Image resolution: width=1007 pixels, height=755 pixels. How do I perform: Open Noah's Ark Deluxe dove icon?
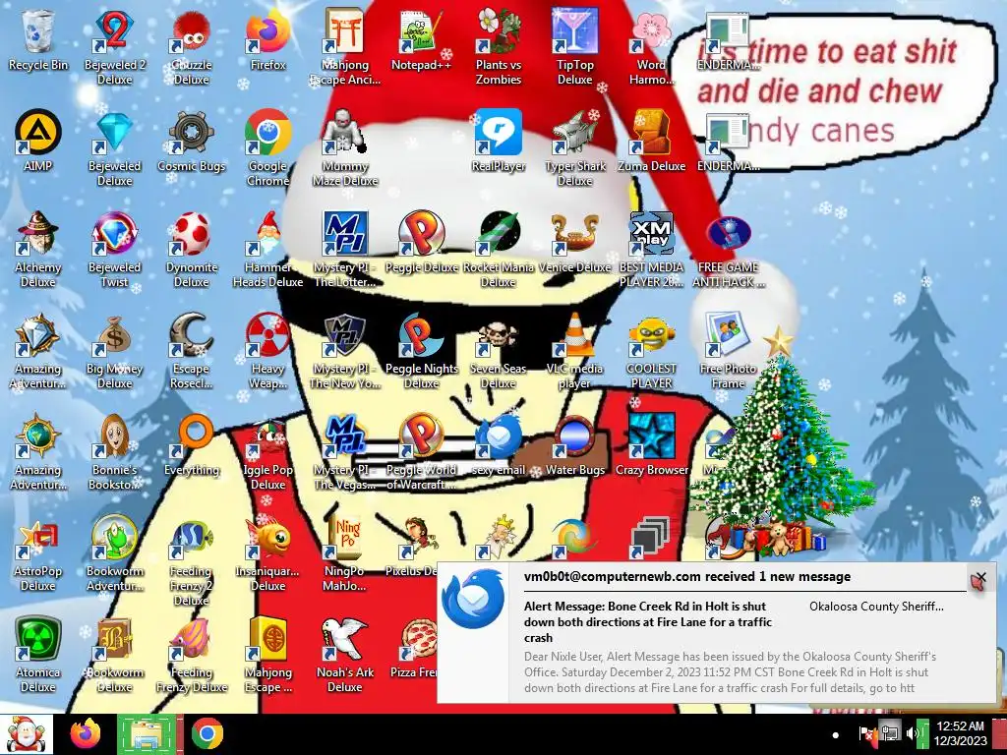coord(345,655)
